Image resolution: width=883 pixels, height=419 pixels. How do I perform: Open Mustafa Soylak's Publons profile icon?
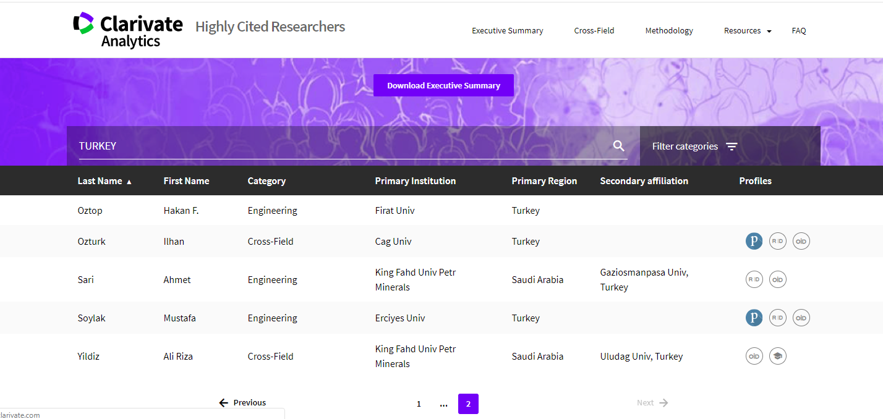754,318
